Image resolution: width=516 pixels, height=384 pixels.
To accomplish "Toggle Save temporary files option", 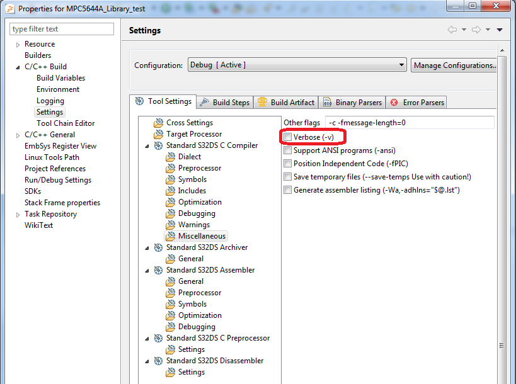I will 288,177.
